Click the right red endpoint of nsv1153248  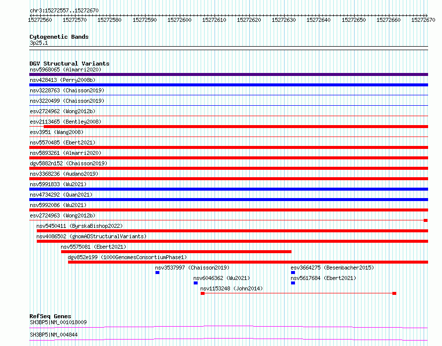394,293
